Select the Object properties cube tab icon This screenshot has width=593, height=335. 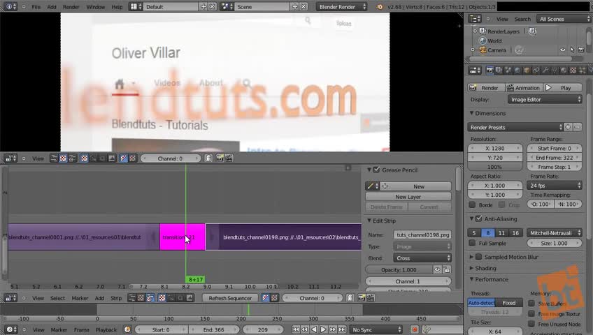(527, 70)
